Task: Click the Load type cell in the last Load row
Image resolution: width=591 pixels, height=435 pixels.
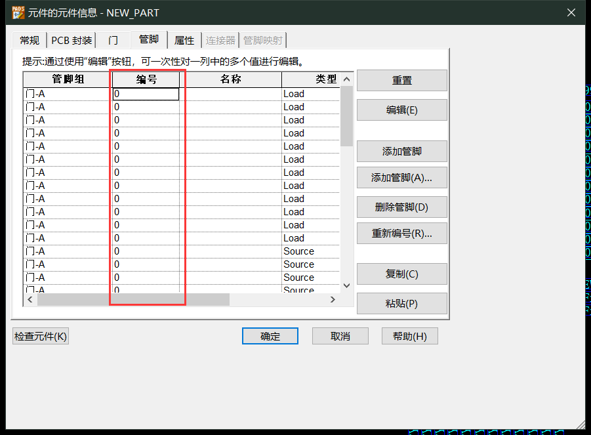Action: pyautogui.click(x=311, y=238)
